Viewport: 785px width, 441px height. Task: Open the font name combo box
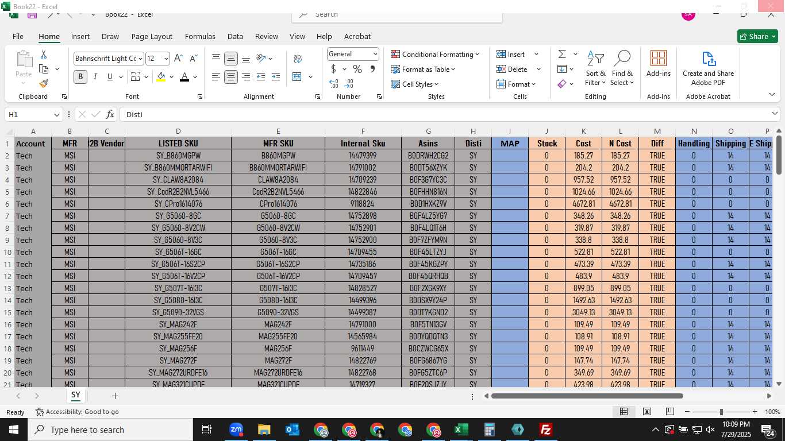click(108, 59)
